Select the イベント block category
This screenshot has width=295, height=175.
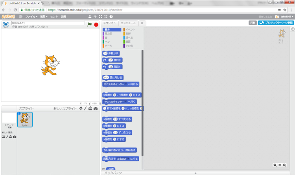pyautogui.click(x=130, y=30)
